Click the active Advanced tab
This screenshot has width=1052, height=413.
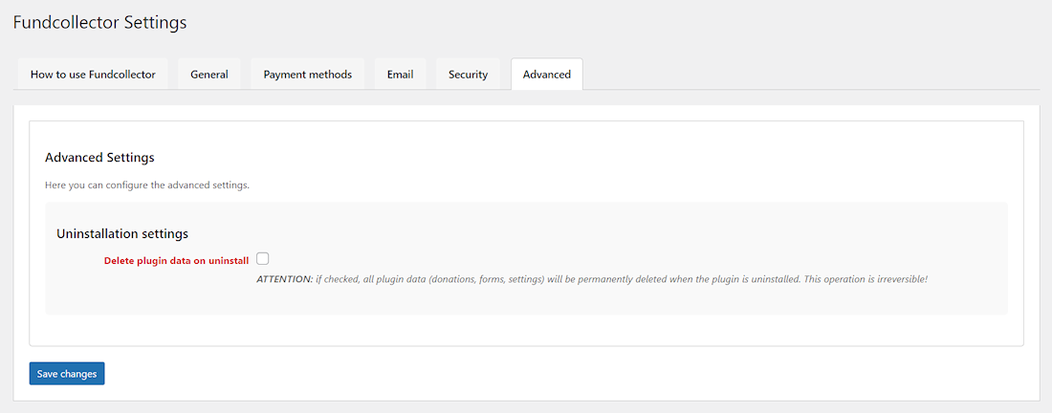tap(546, 75)
